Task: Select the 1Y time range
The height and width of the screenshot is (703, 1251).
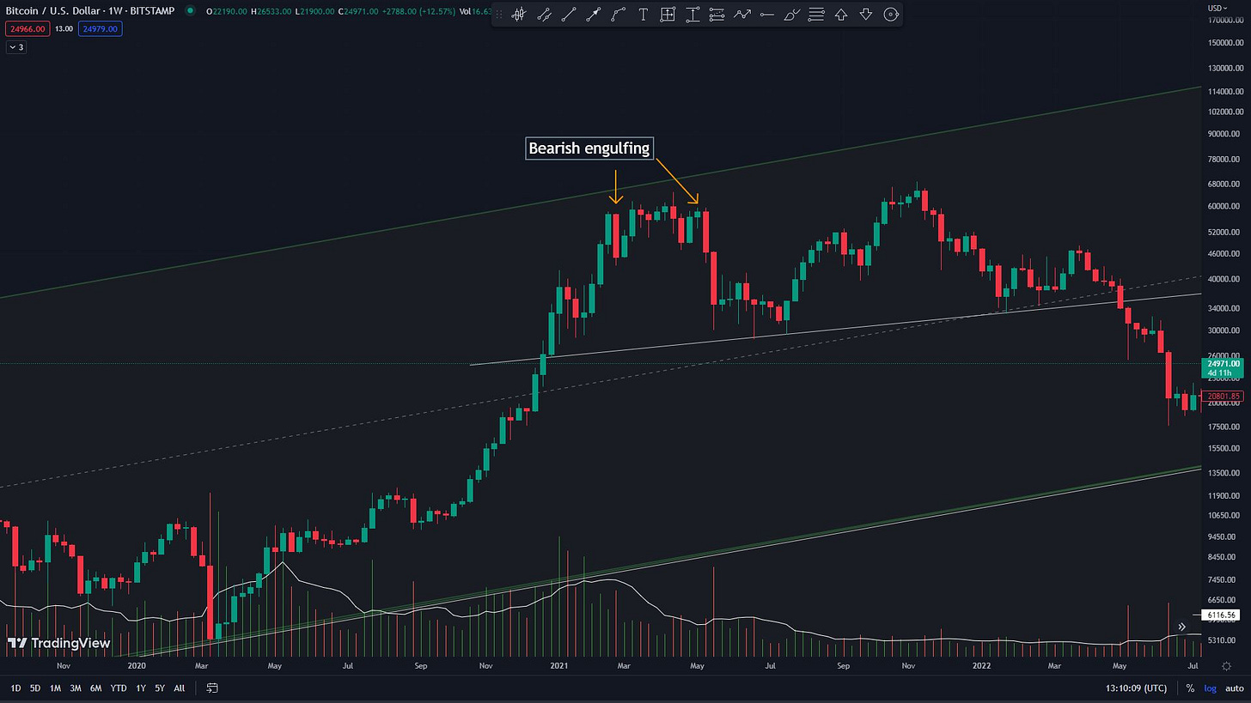Action: (x=140, y=688)
